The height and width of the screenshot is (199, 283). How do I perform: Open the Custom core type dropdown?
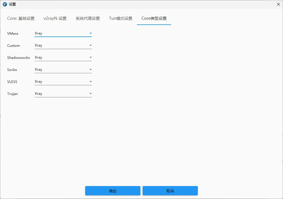tap(63, 45)
